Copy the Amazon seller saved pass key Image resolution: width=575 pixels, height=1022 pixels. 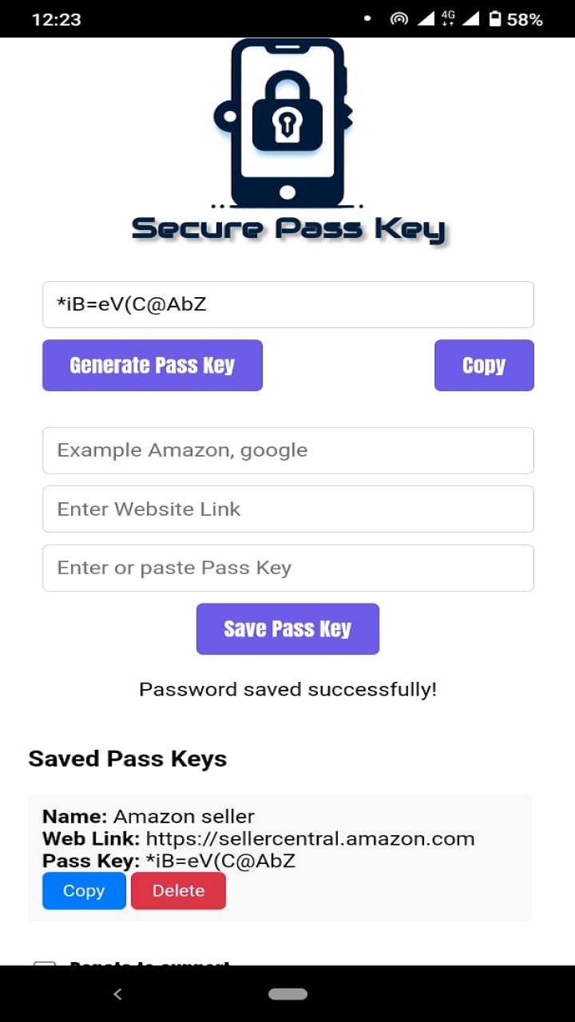[83, 890]
